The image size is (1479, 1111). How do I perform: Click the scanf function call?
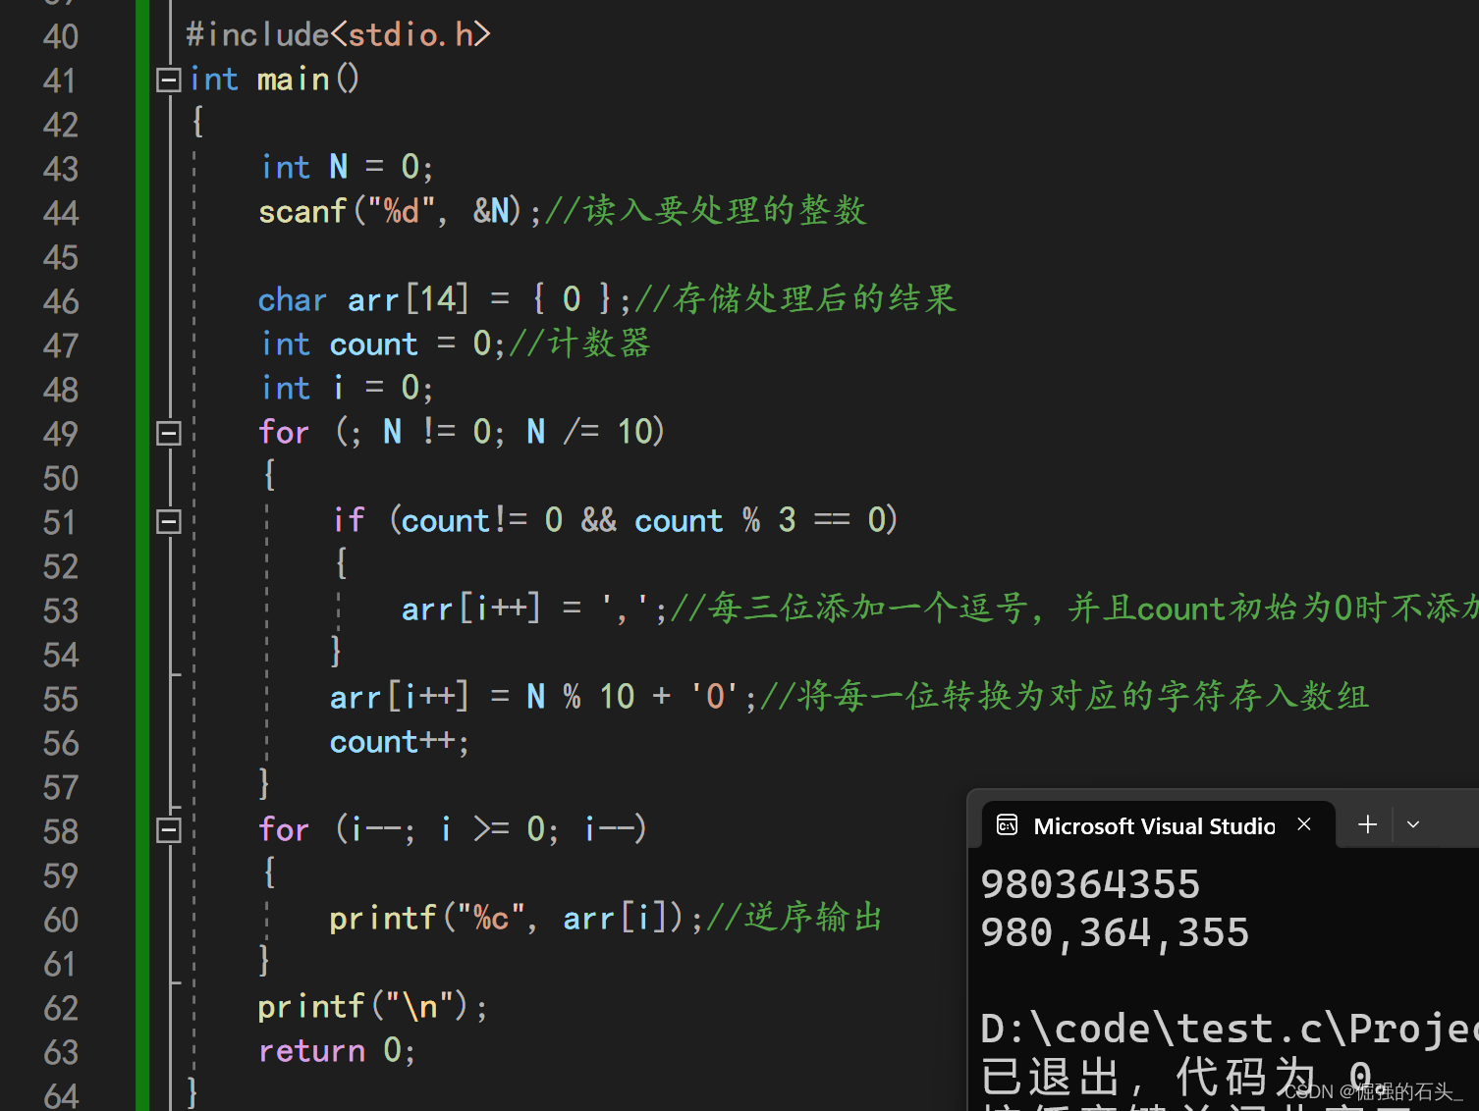pyautogui.click(x=302, y=211)
